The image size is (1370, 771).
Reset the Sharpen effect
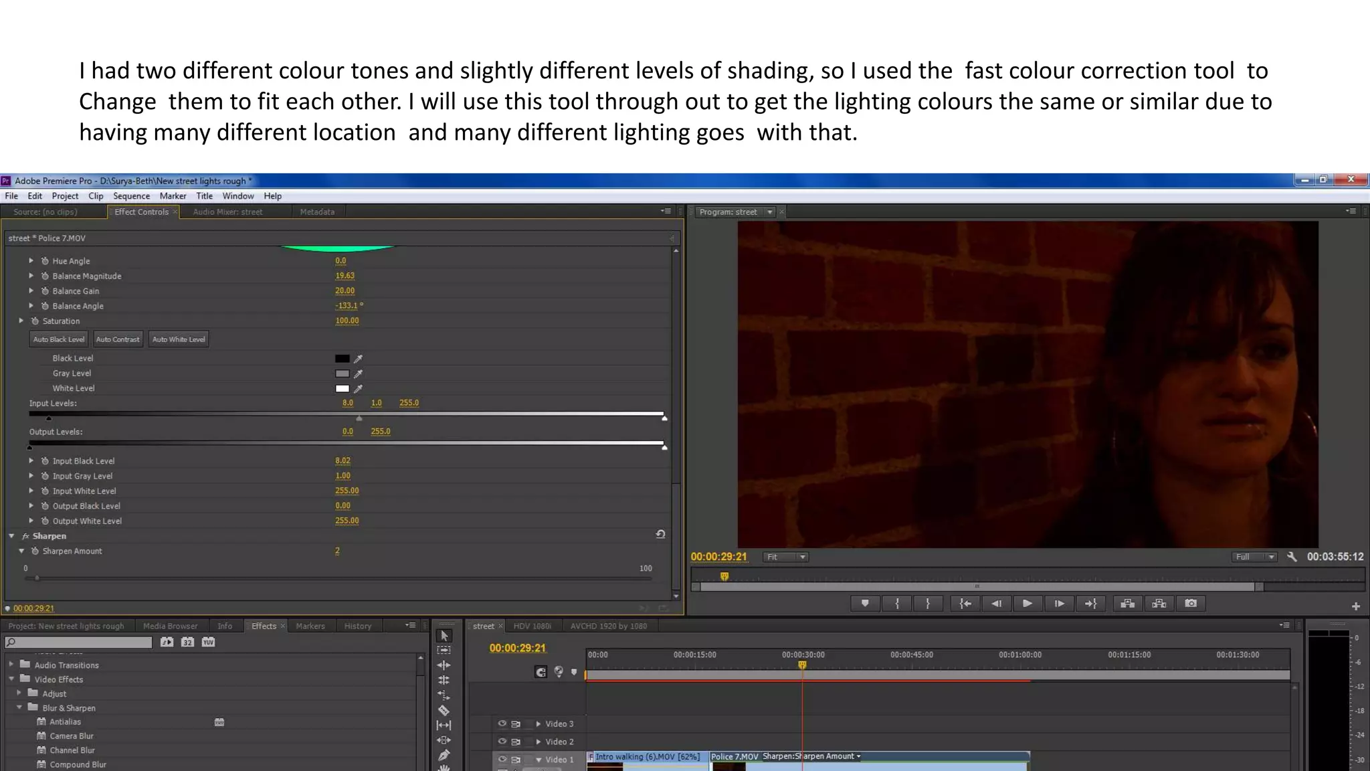click(660, 535)
